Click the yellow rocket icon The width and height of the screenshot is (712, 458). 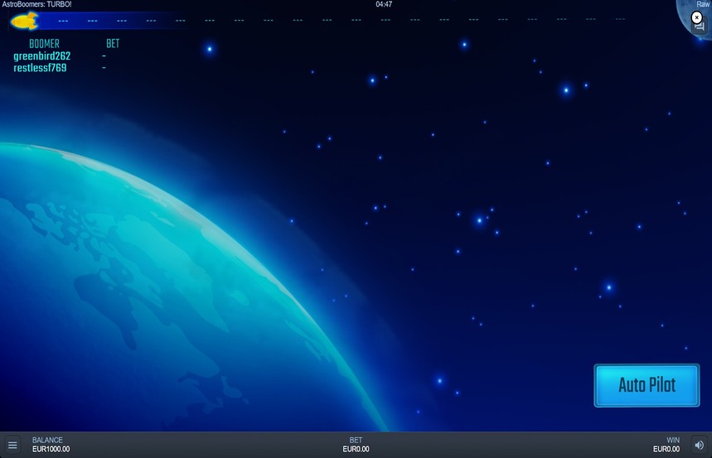(x=25, y=21)
